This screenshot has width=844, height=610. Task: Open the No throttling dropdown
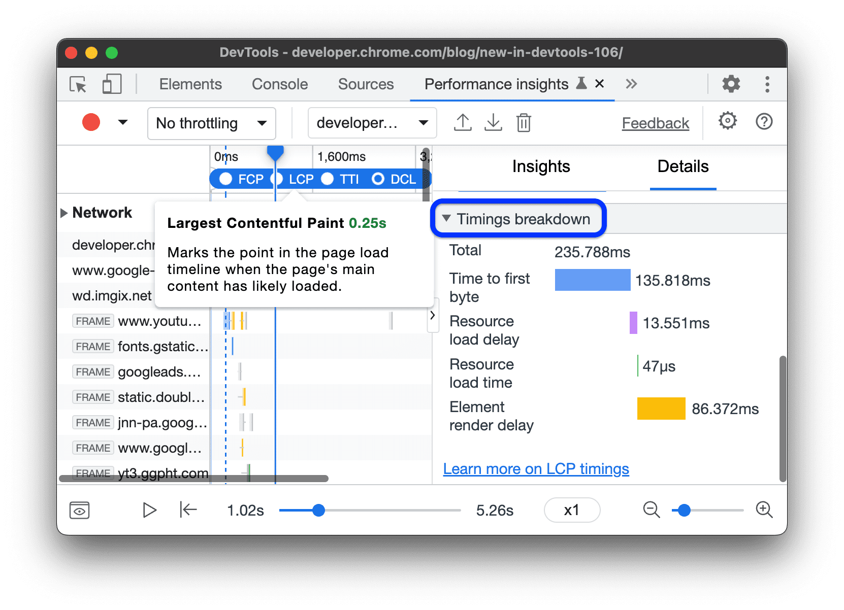click(211, 123)
